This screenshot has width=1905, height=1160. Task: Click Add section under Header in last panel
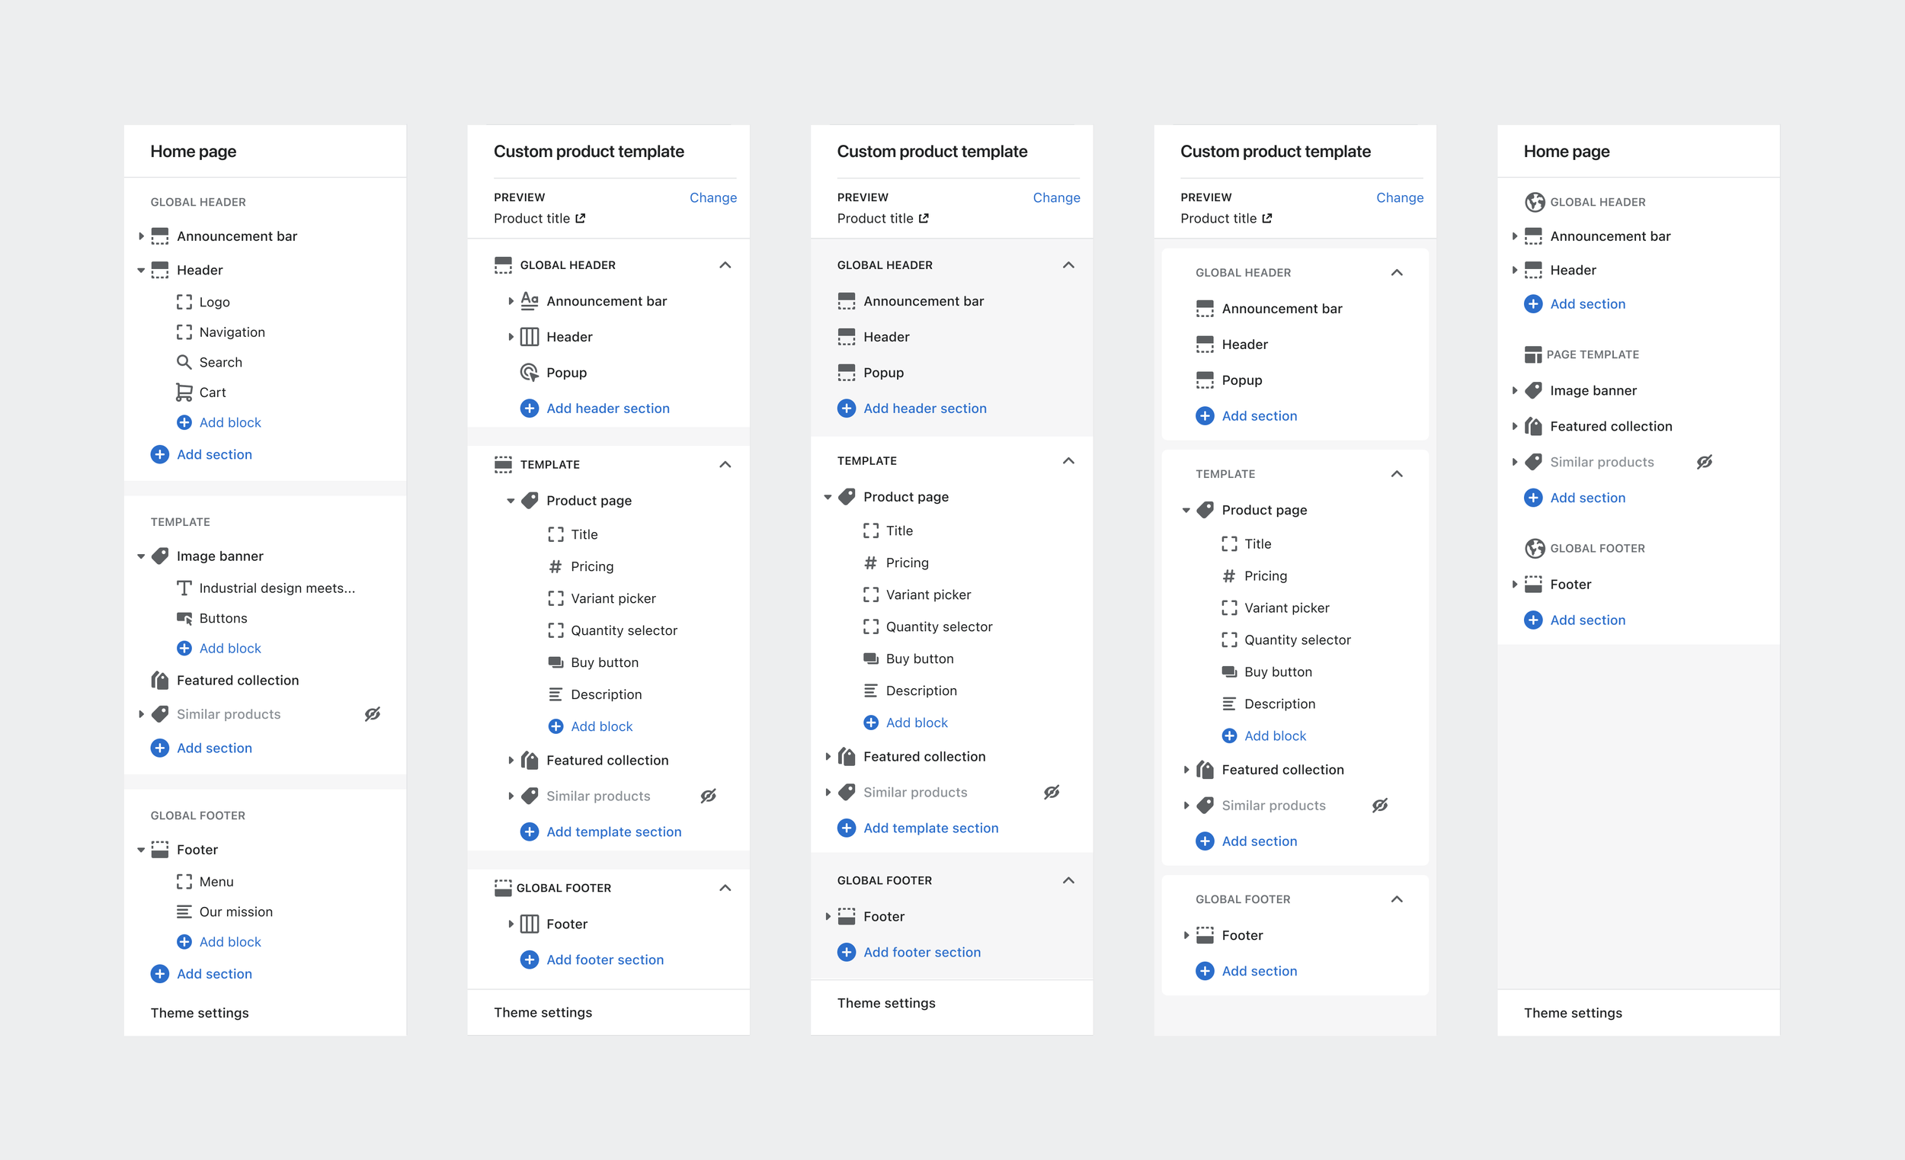pos(1575,304)
